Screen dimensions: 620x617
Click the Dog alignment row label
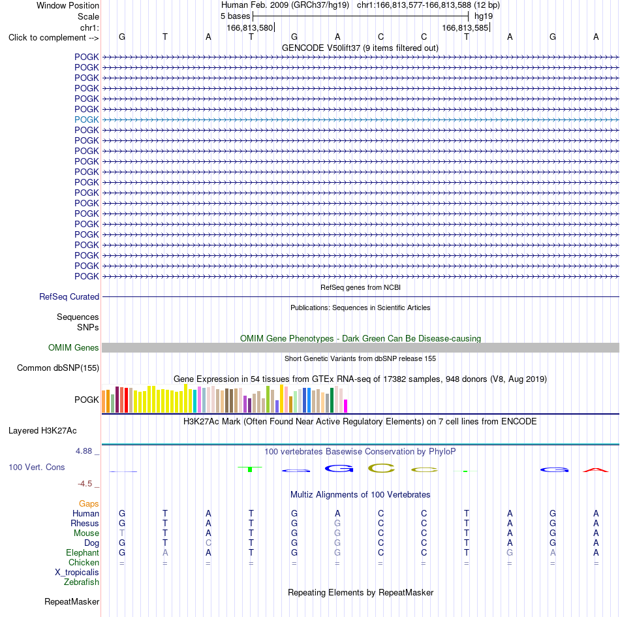pos(91,543)
